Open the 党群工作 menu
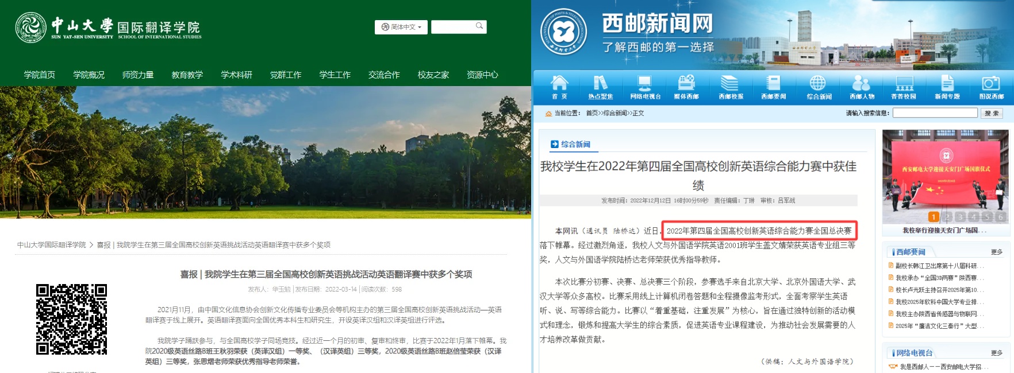Image resolution: width=1014 pixels, height=373 pixels. click(x=286, y=75)
